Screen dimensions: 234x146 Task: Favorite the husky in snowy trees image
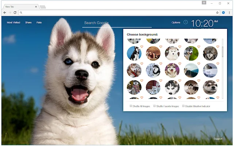coord(161,64)
